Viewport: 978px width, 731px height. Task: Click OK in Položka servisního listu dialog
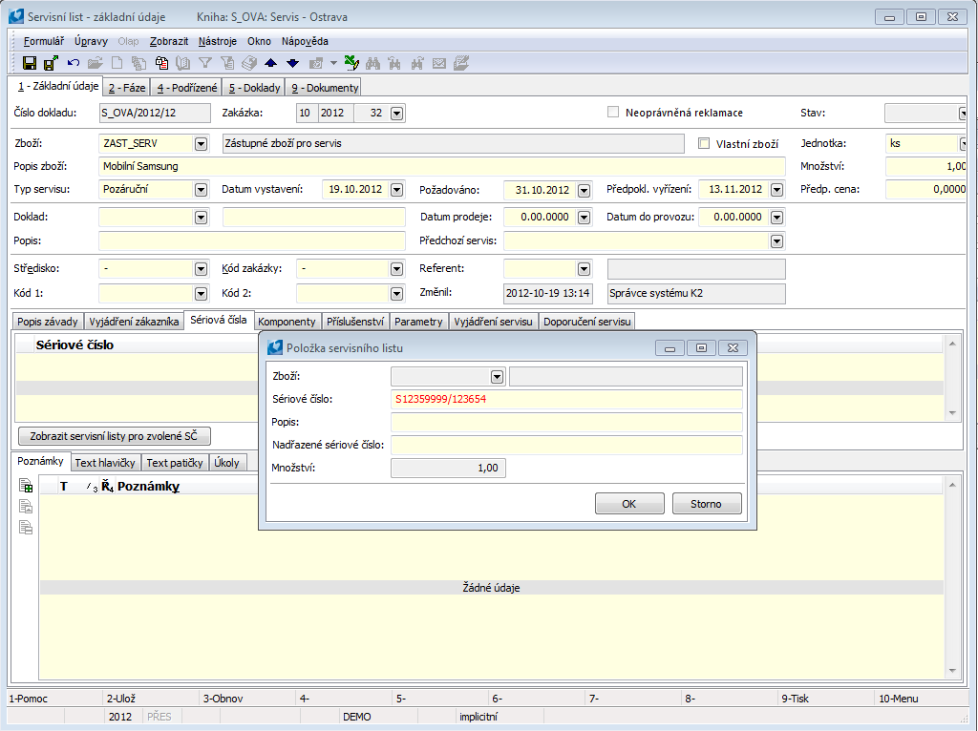point(628,504)
